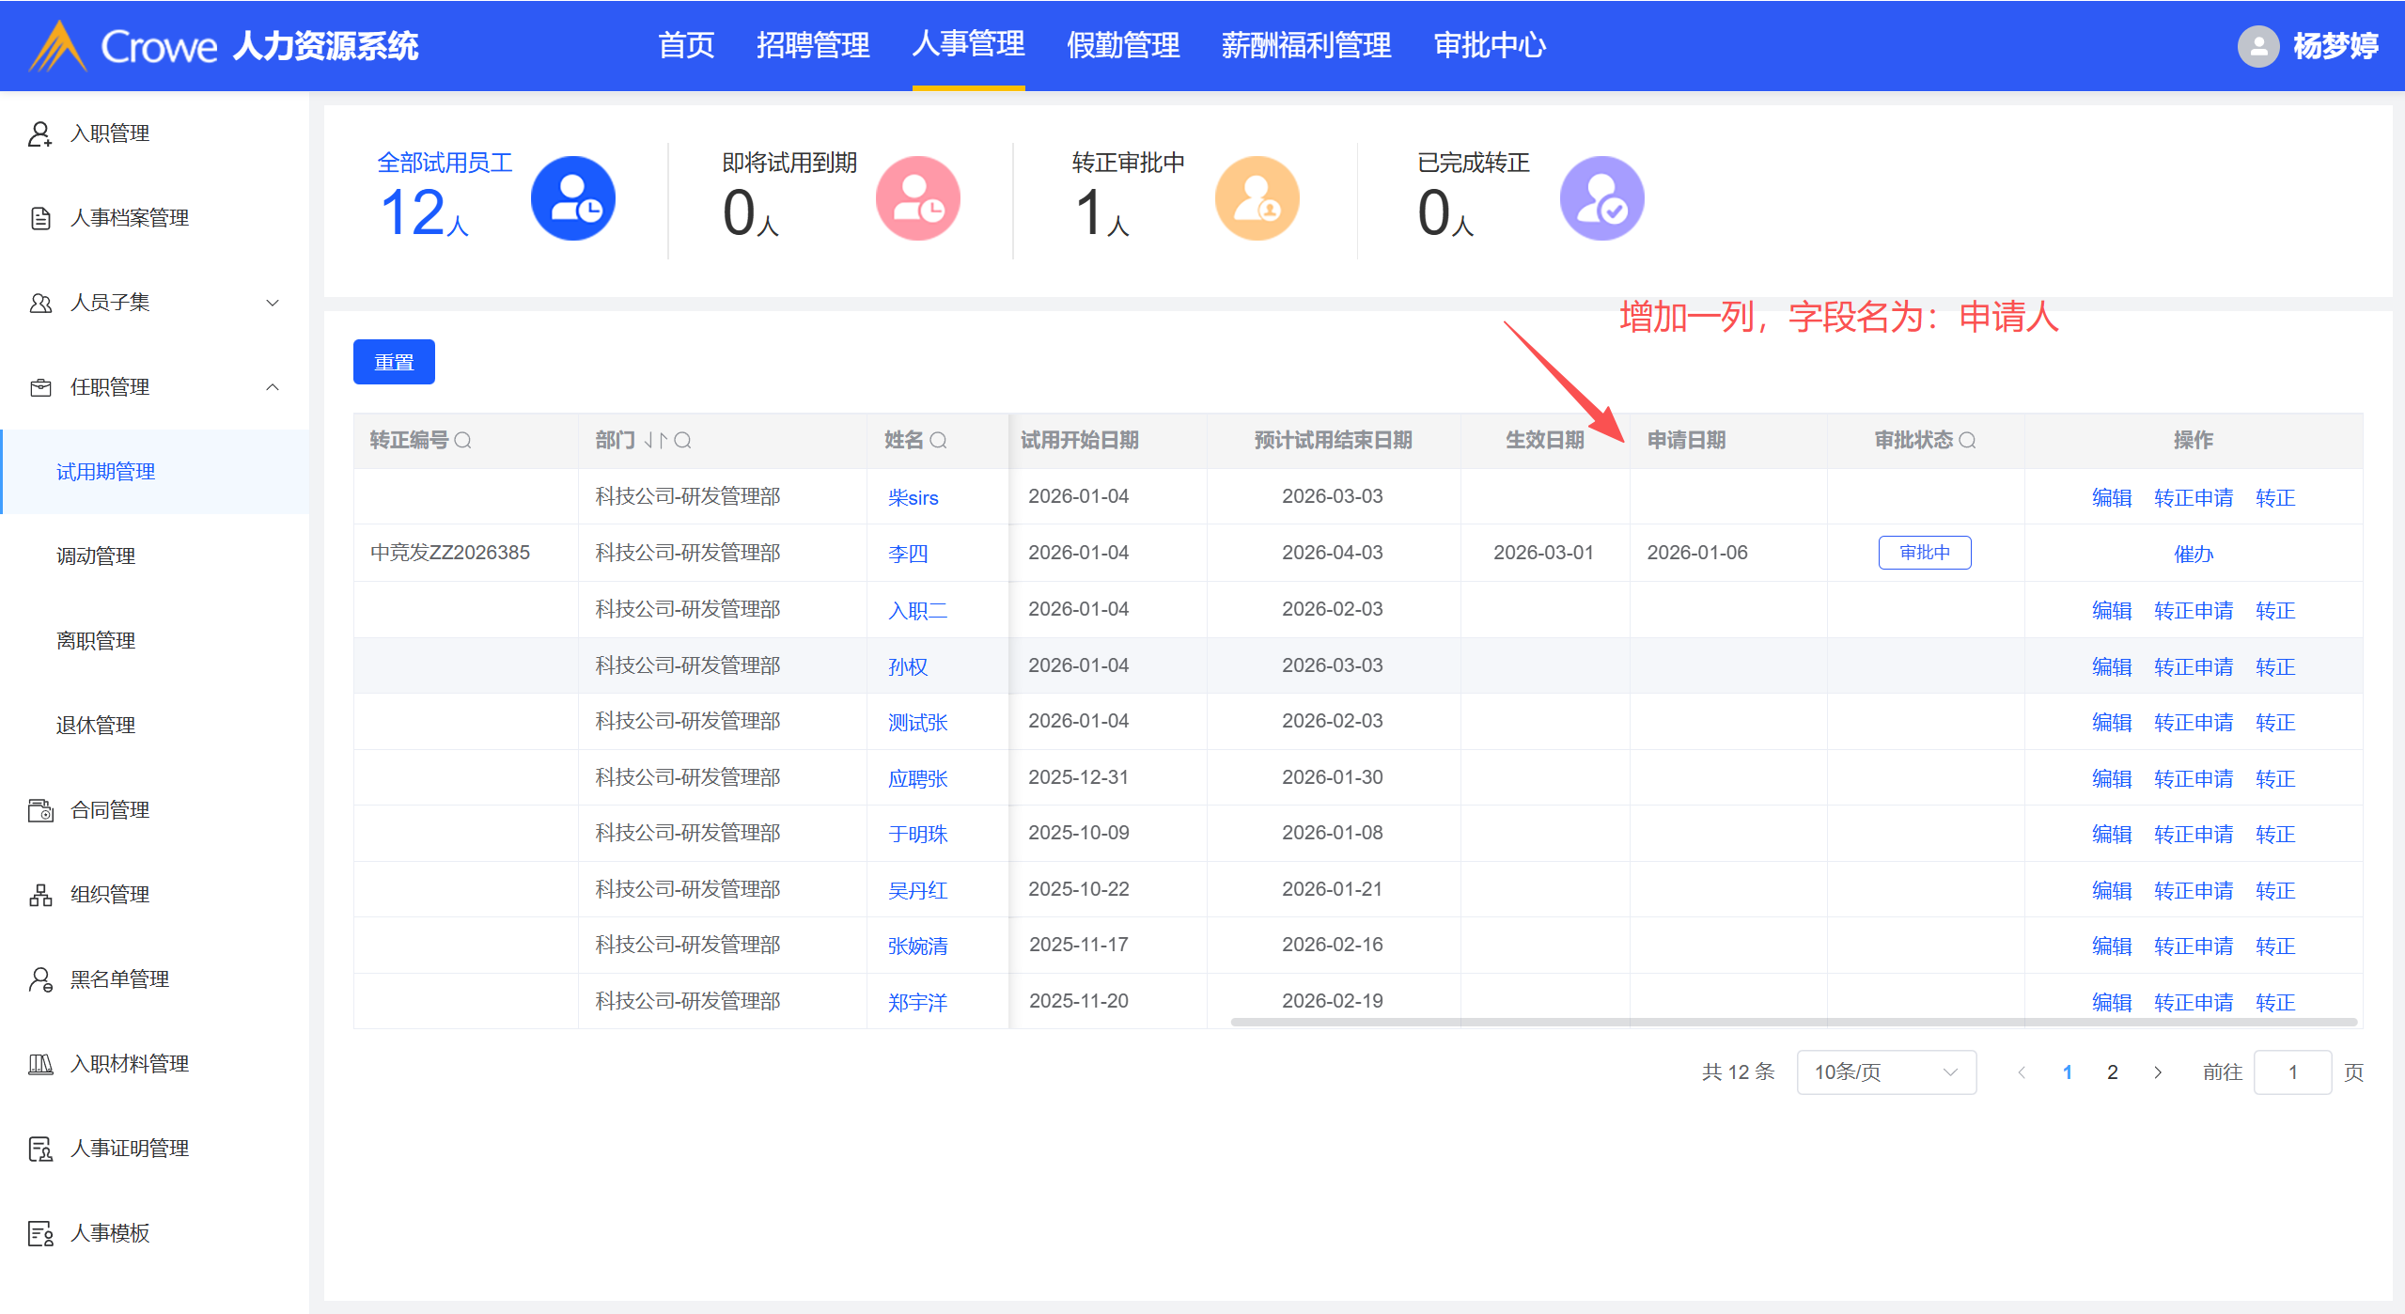Click the blue 重置 button
Viewport: 2405px width, 1314px height.
pyautogui.click(x=394, y=362)
